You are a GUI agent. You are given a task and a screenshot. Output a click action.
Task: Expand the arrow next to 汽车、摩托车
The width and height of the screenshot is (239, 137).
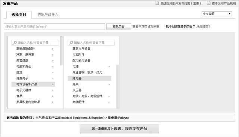click(53, 55)
